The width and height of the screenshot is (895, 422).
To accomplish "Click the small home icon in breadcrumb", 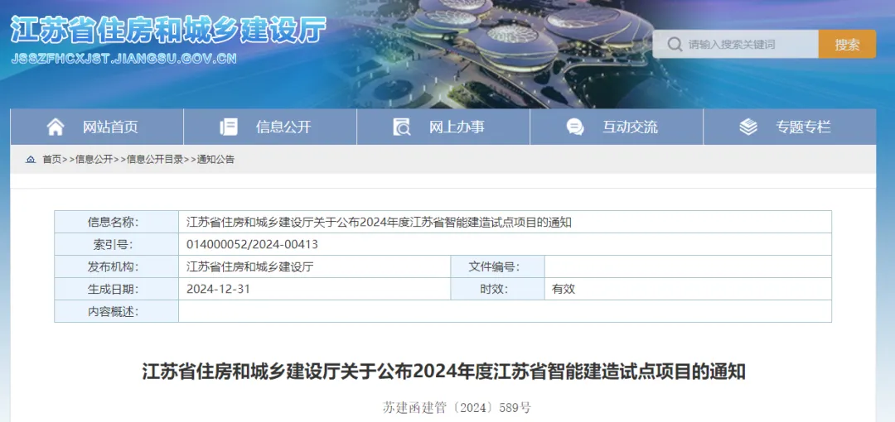I will (31, 160).
